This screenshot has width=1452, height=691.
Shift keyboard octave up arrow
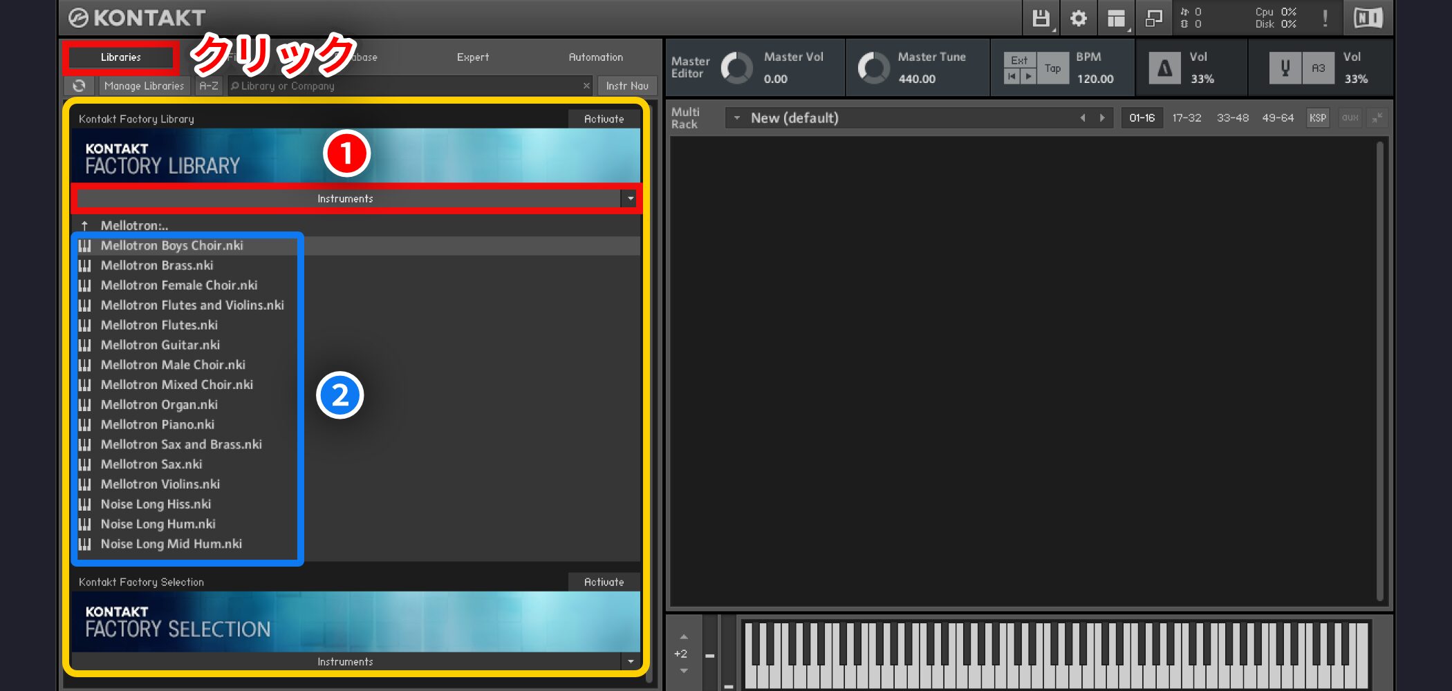[683, 636]
